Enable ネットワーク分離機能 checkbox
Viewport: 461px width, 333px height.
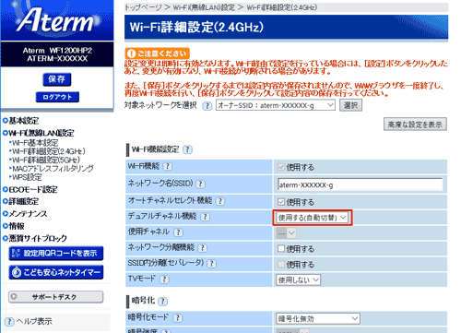(281, 248)
